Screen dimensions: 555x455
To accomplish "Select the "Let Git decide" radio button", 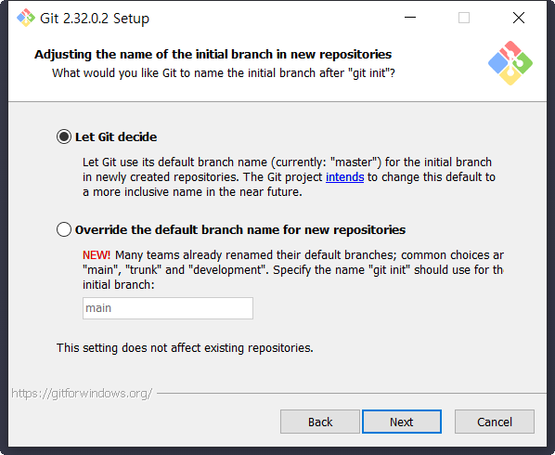I will [x=64, y=136].
